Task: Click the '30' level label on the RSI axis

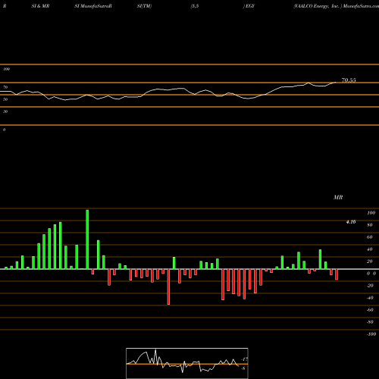Action: tap(5, 111)
